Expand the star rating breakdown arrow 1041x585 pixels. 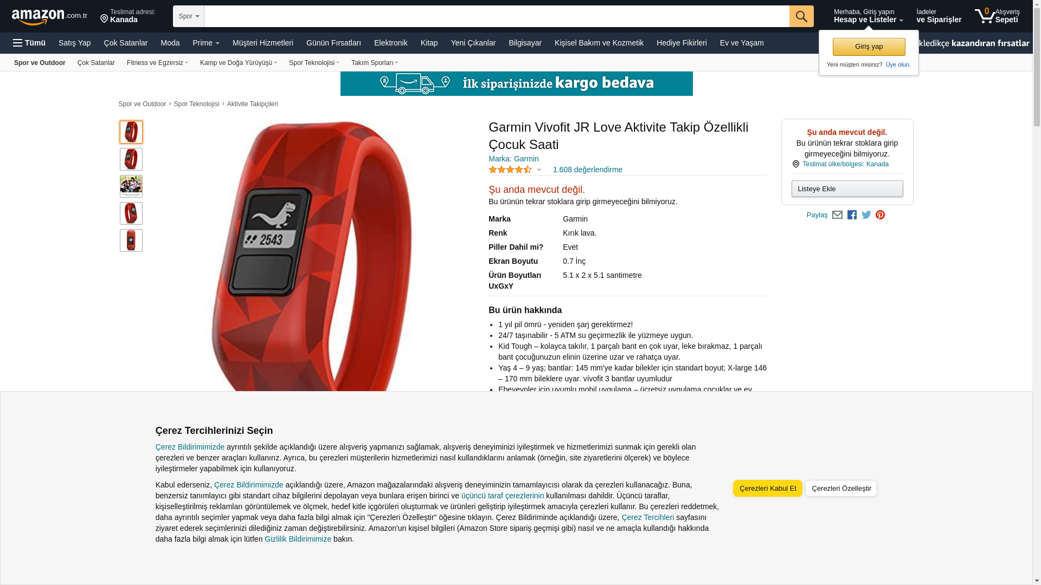[x=539, y=170]
